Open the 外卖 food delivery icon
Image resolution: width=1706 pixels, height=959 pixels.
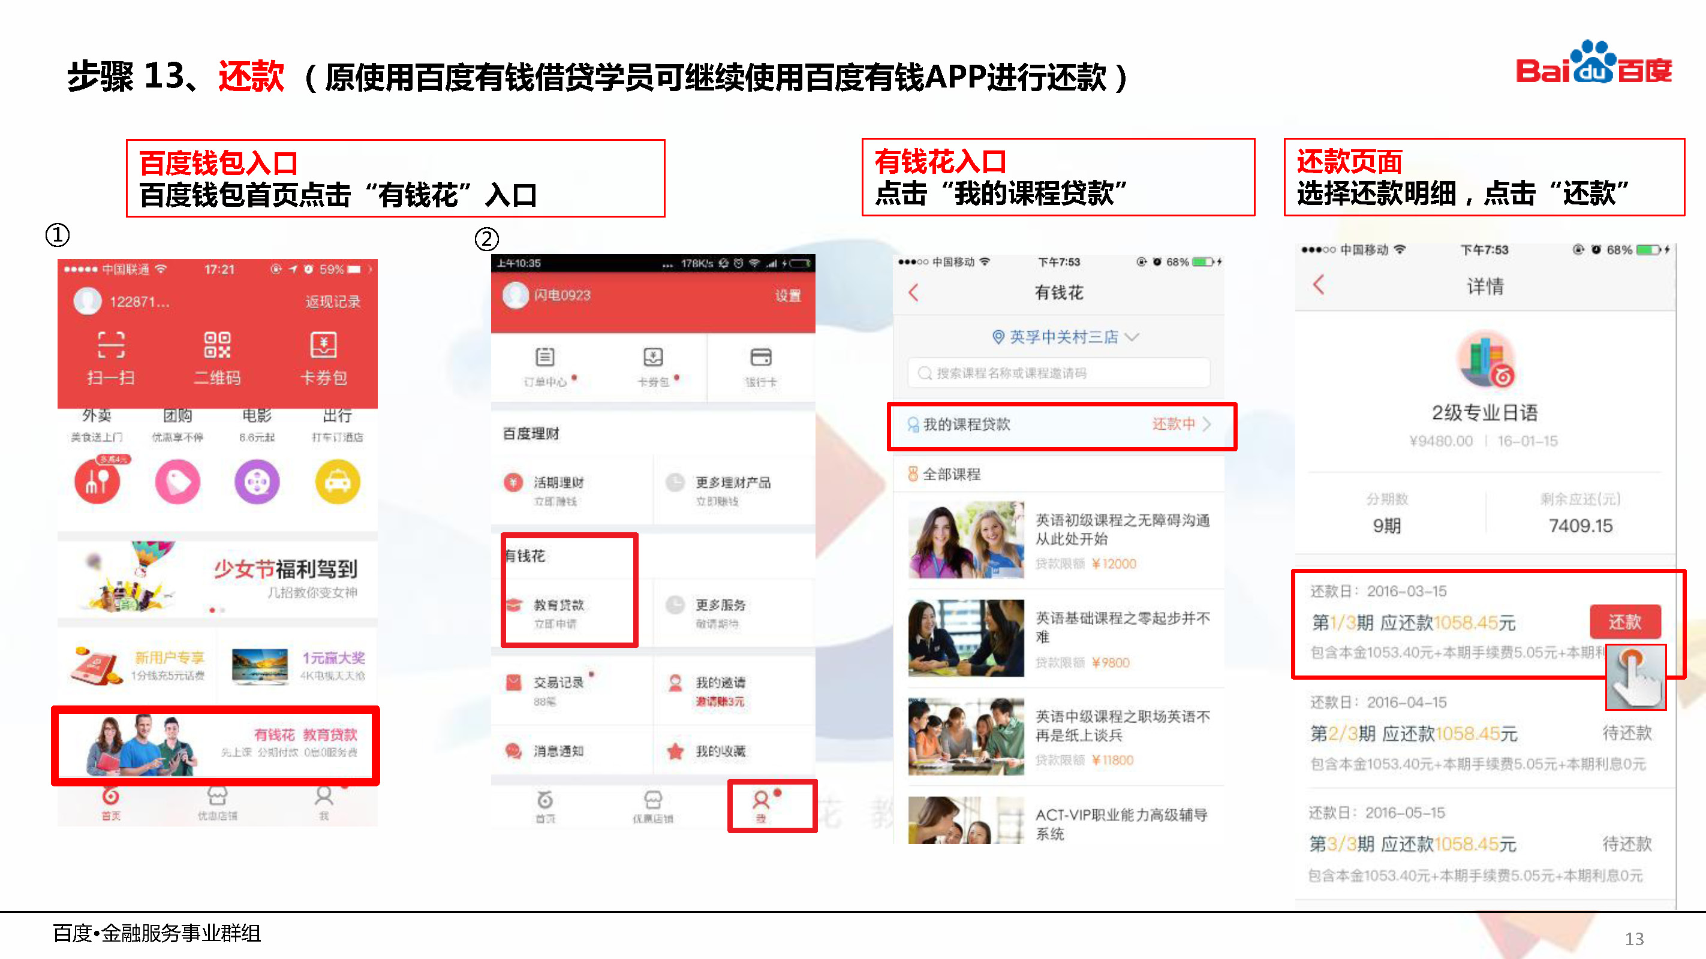point(97,482)
